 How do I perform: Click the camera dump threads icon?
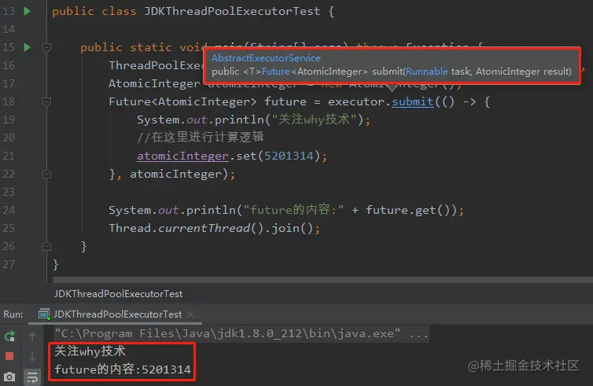click(x=9, y=377)
